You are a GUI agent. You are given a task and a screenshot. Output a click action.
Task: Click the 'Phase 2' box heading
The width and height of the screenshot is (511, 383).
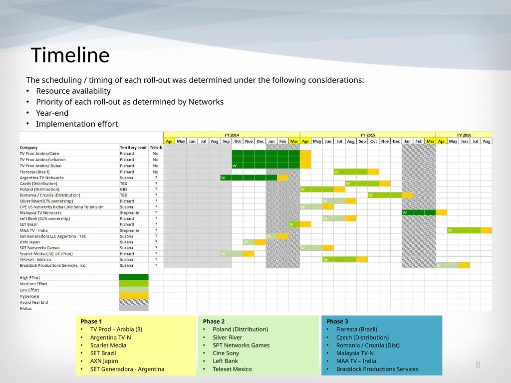tap(214, 322)
